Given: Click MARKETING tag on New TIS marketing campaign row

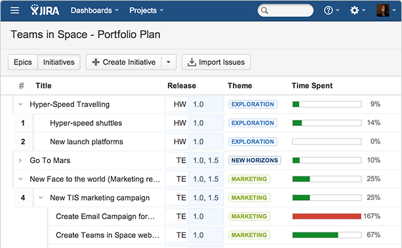Looking at the screenshot, I should coord(249,197).
